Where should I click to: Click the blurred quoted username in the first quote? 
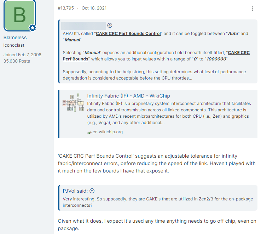point(83,25)
